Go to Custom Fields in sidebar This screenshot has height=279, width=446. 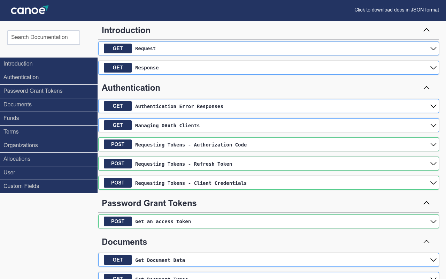click(49, 186)
